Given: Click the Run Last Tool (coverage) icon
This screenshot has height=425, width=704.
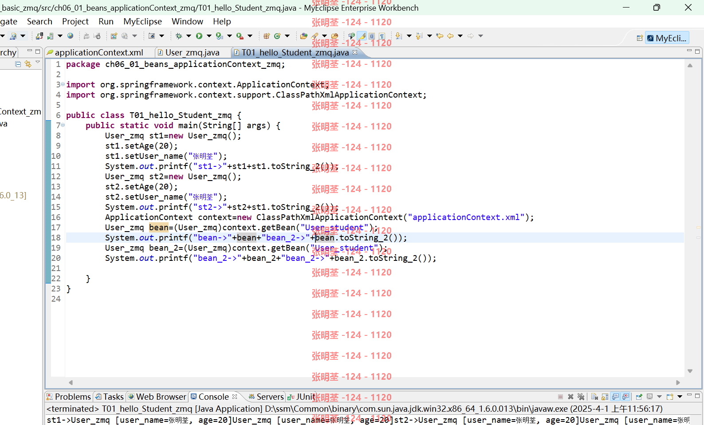Looking at the screenshot, I should coord(220,36).
